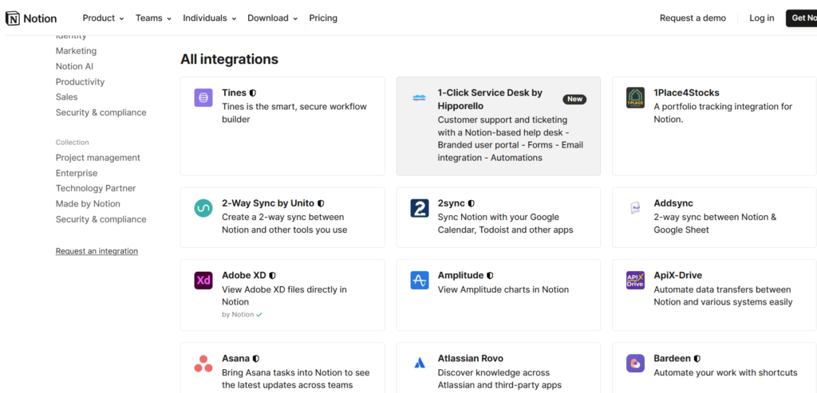This screenshot has width=817, height=393.
Task: Open the Tines integration title
Action: pos(234,92)
